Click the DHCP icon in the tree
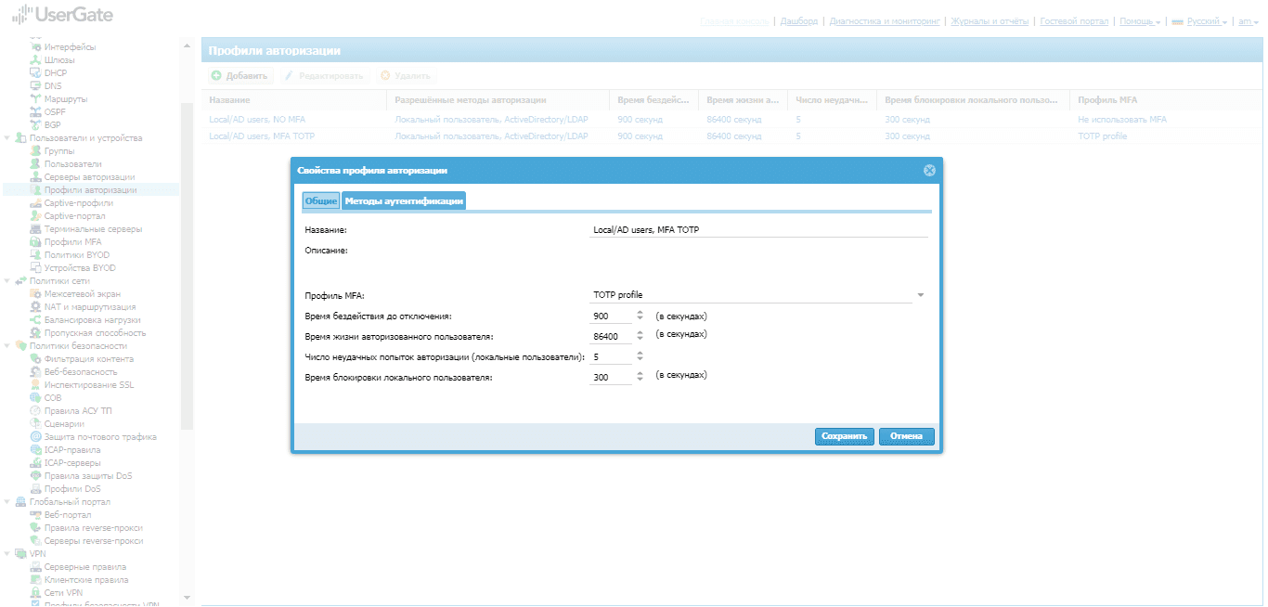 click(x=36, y=73)
